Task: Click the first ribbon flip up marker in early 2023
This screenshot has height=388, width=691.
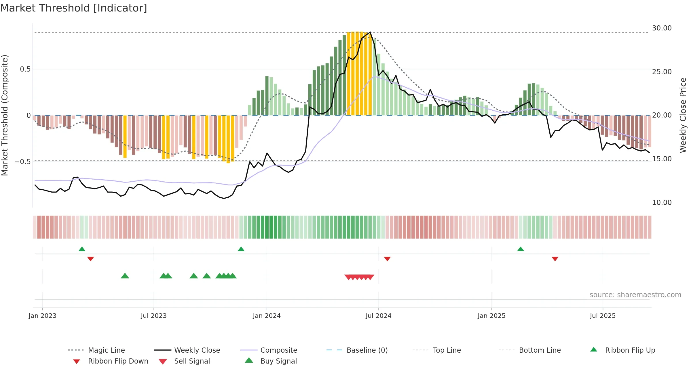Action: tap(82, 249)
